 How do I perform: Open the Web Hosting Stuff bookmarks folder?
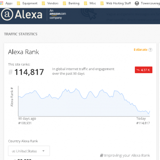(116, 3)
